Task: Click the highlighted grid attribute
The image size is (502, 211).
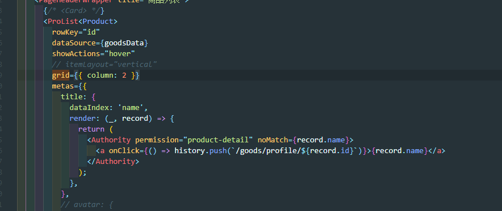Action: 61,75
